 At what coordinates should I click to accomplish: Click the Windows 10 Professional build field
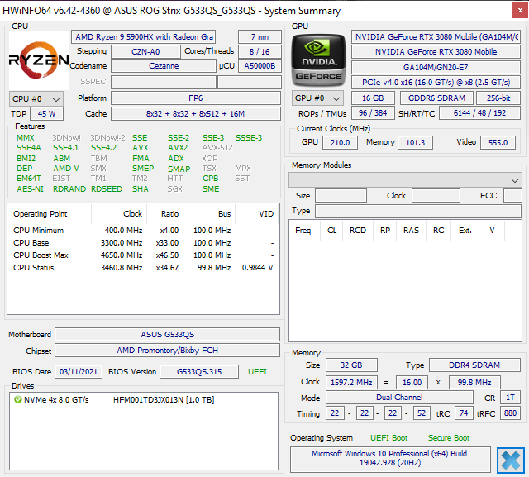click(390, 459)
